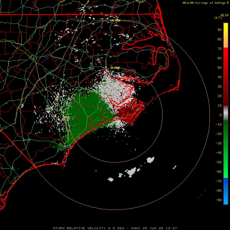Select the -40 value on velocity scale
The width and height of the screenshot is (230, 230).
pyautogui.click(x=218, y=153)
